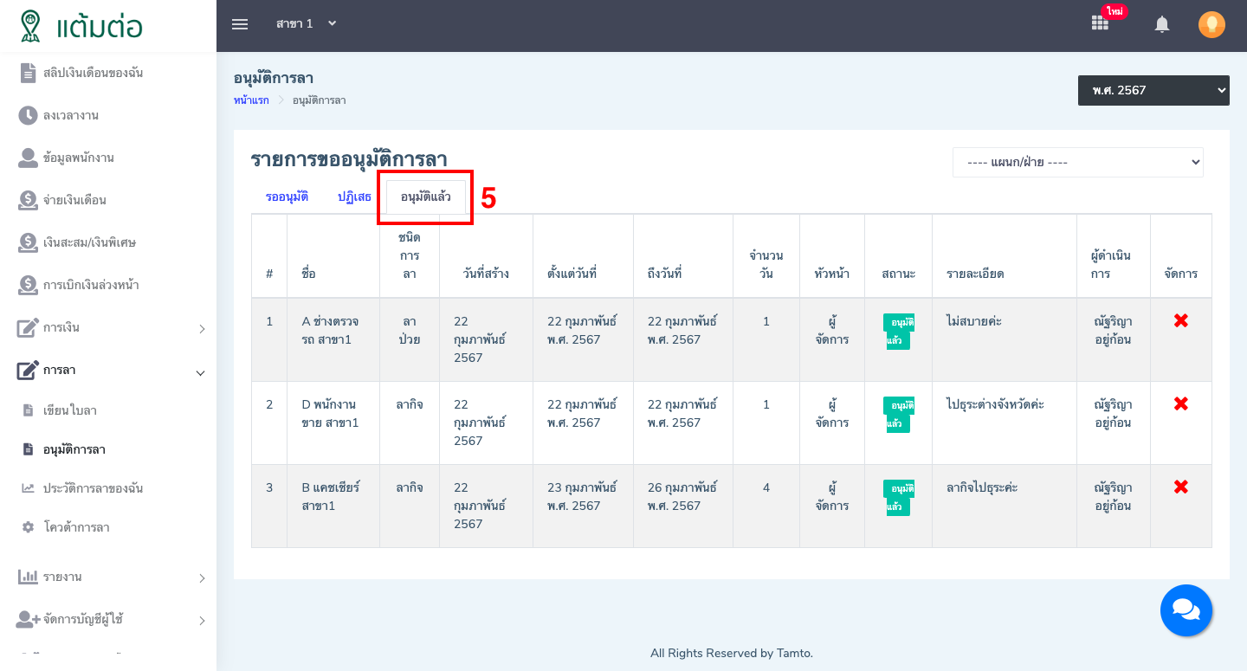Viewport: 1247px width, 671px height.
Task: Click red X for D พนักงานขาย row
Action: pos(1180,404)
